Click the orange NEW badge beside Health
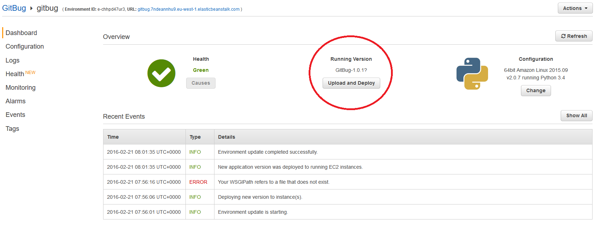Image resolution: width=599 pixels, height=227 pixels. pyautogui.click(x=30, y=72)
